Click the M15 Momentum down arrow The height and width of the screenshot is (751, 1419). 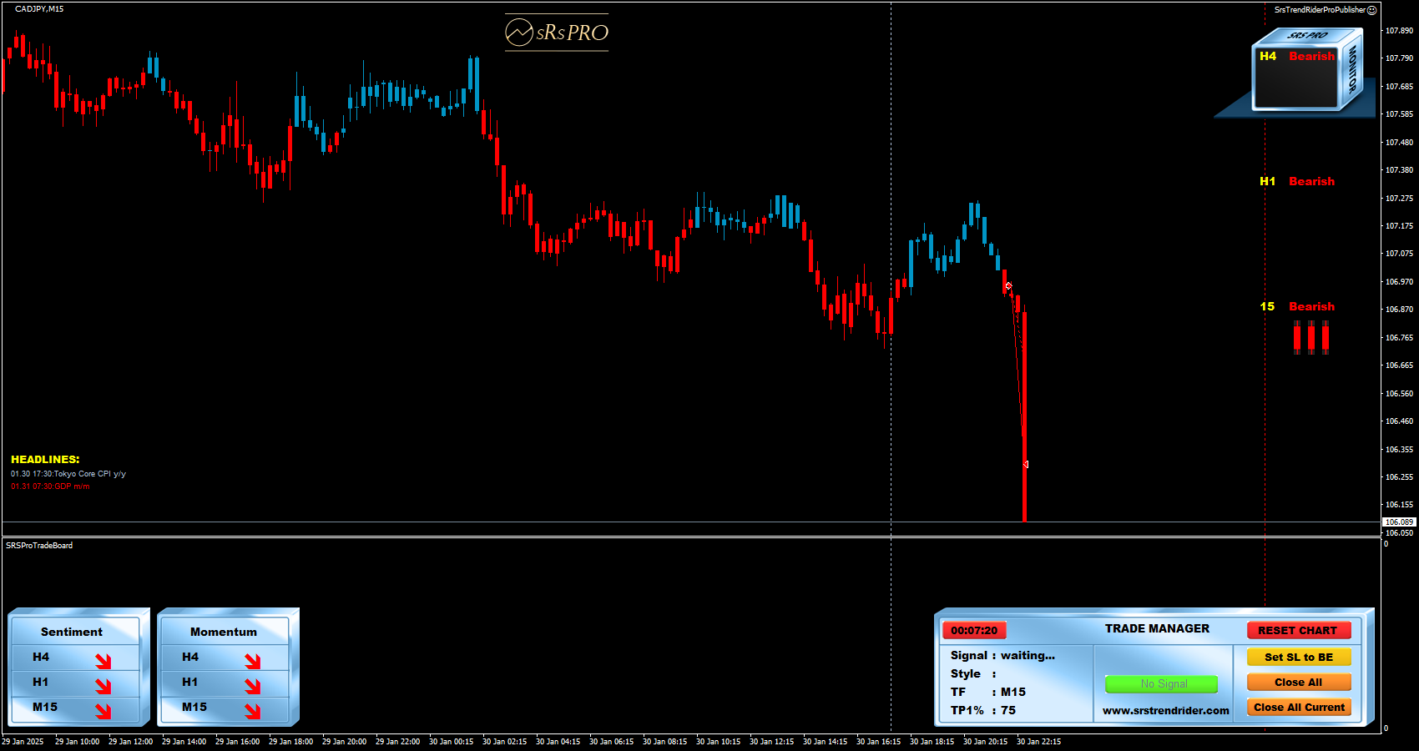(252, 711)
